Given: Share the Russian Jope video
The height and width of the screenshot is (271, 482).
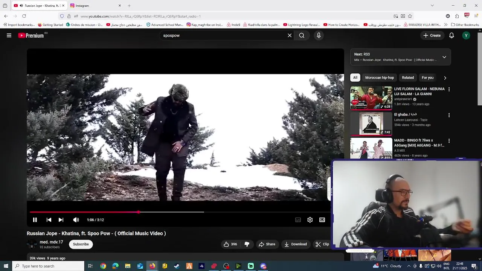Looking at the screenshot, I should [x=267, y=244].
